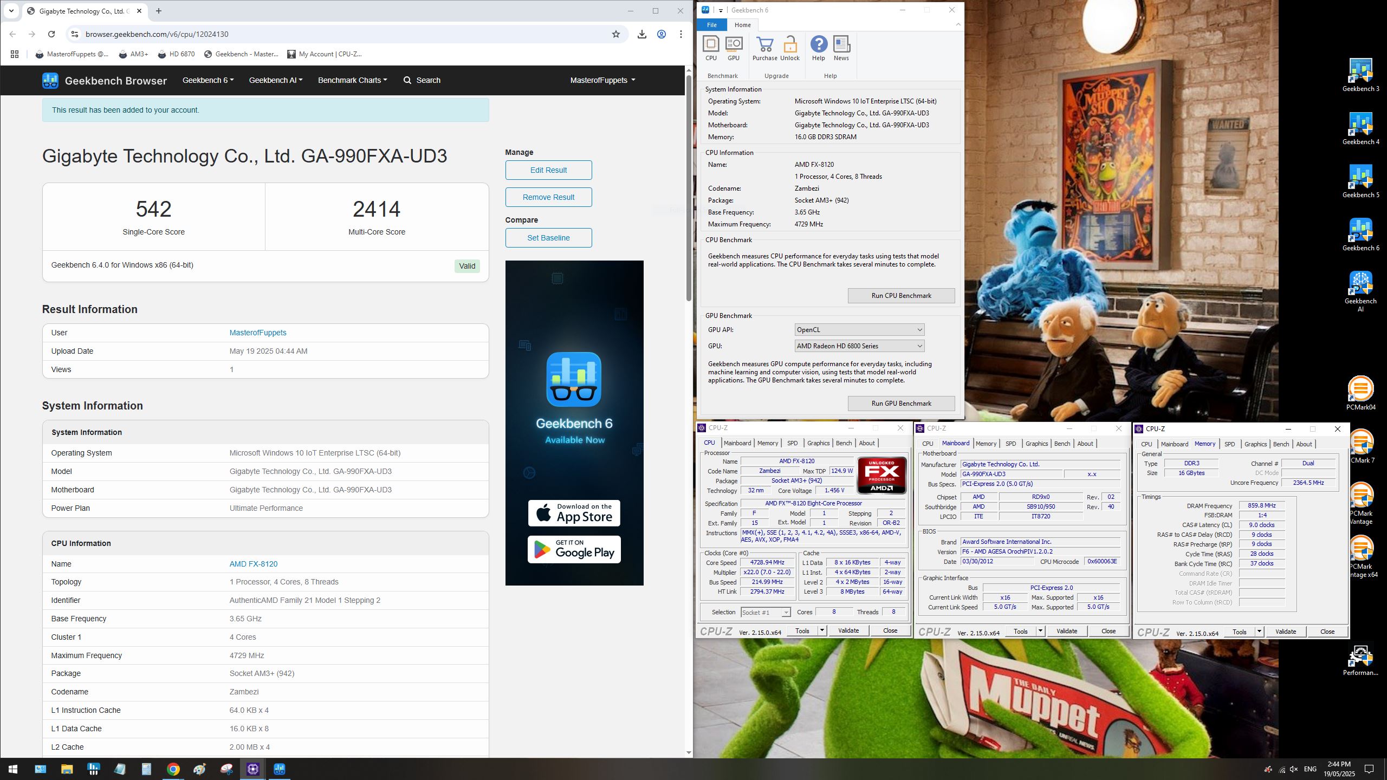
Task: Open the Snipping Tool taskbar icon
Action: 226,769
